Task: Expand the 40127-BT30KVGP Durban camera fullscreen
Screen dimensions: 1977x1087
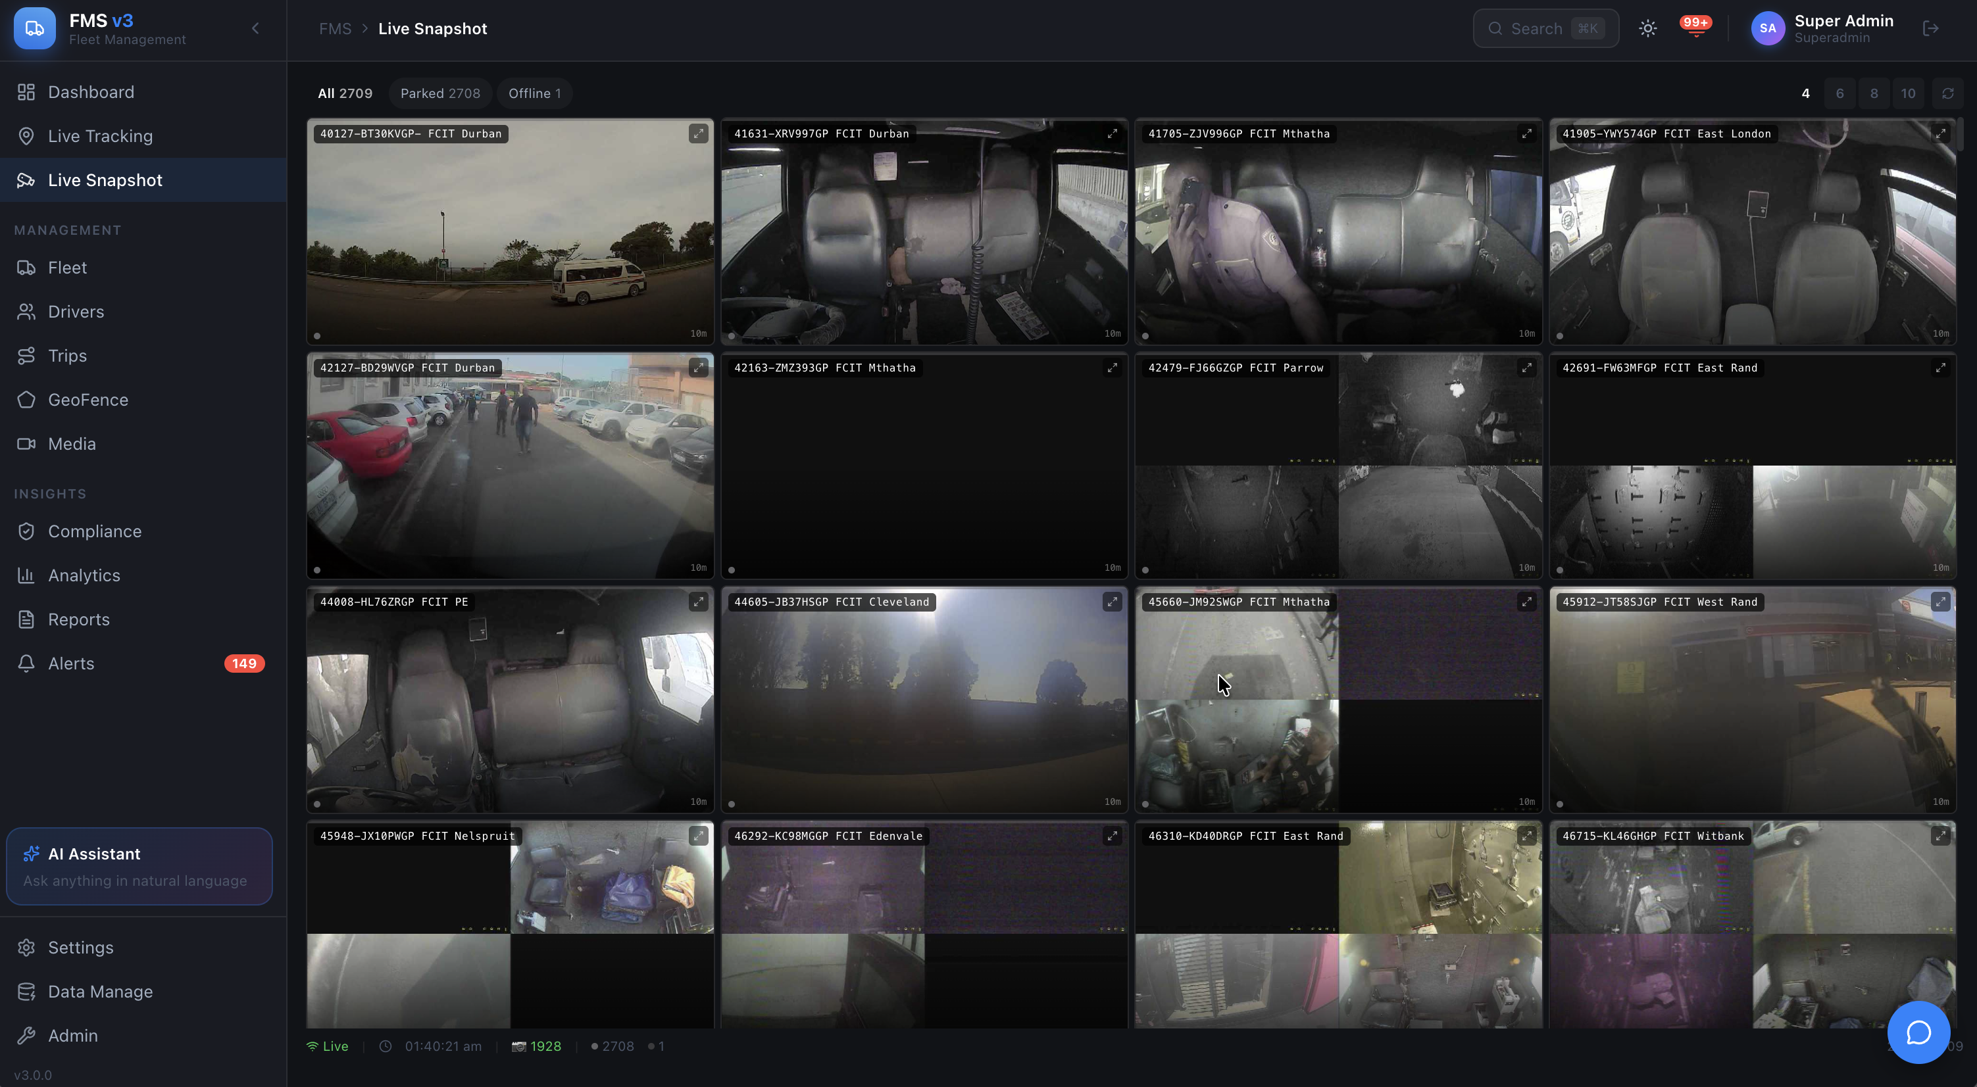Action: (x=699, y=133)
